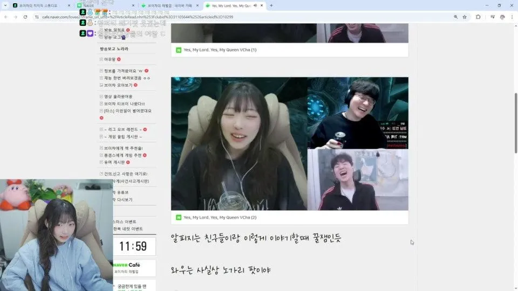Switch to the NAVER tab
The image size is (518, 291).
(105, 5)
